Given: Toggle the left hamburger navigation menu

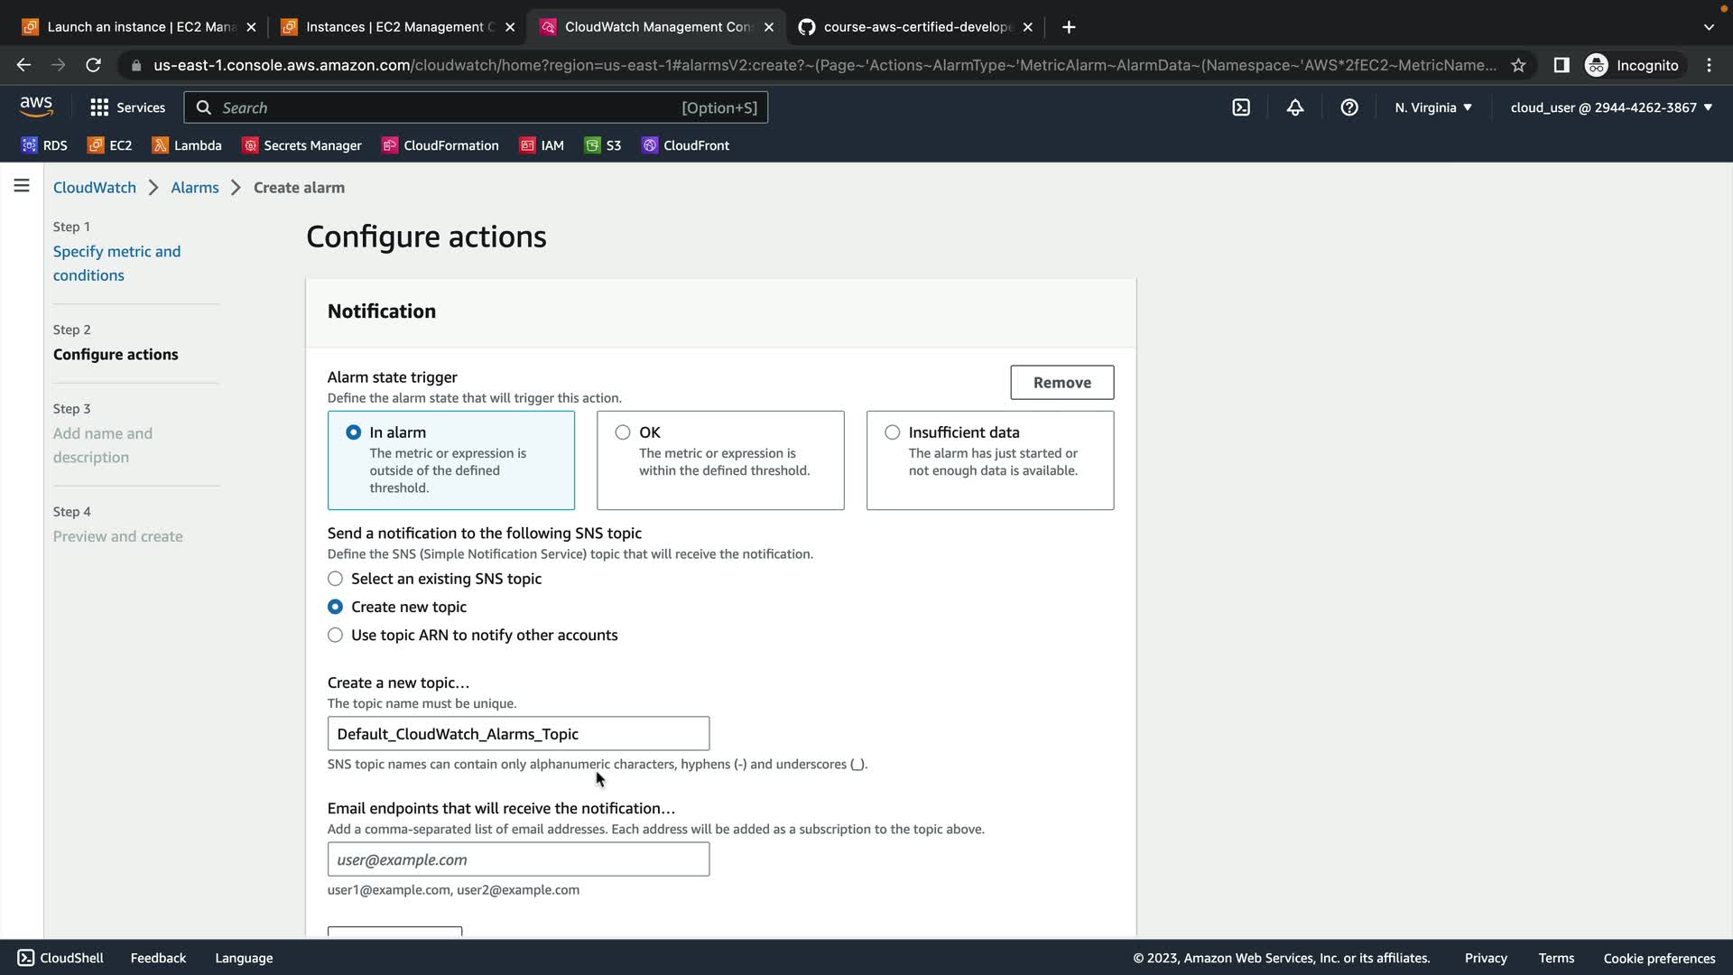Looking at the screenshot, I should click(22, 186).
